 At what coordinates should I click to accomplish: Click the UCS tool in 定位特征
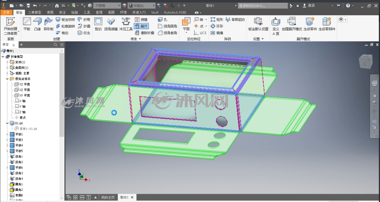pyautogui.click(x=200, y=33)
